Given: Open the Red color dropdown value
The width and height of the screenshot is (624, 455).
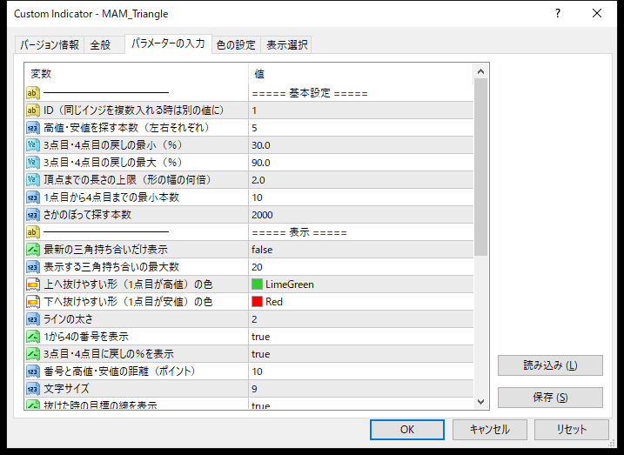Looking at the screenshot, I should pyautogui.click(x=361, y=302).
